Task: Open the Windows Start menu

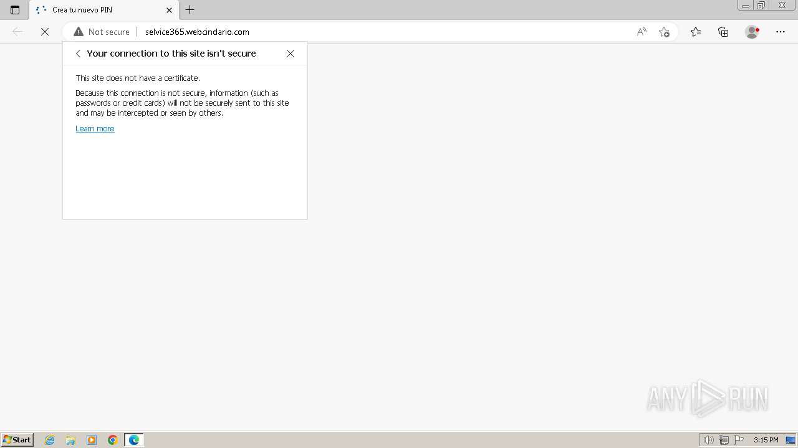Action: tap(17, 440)
